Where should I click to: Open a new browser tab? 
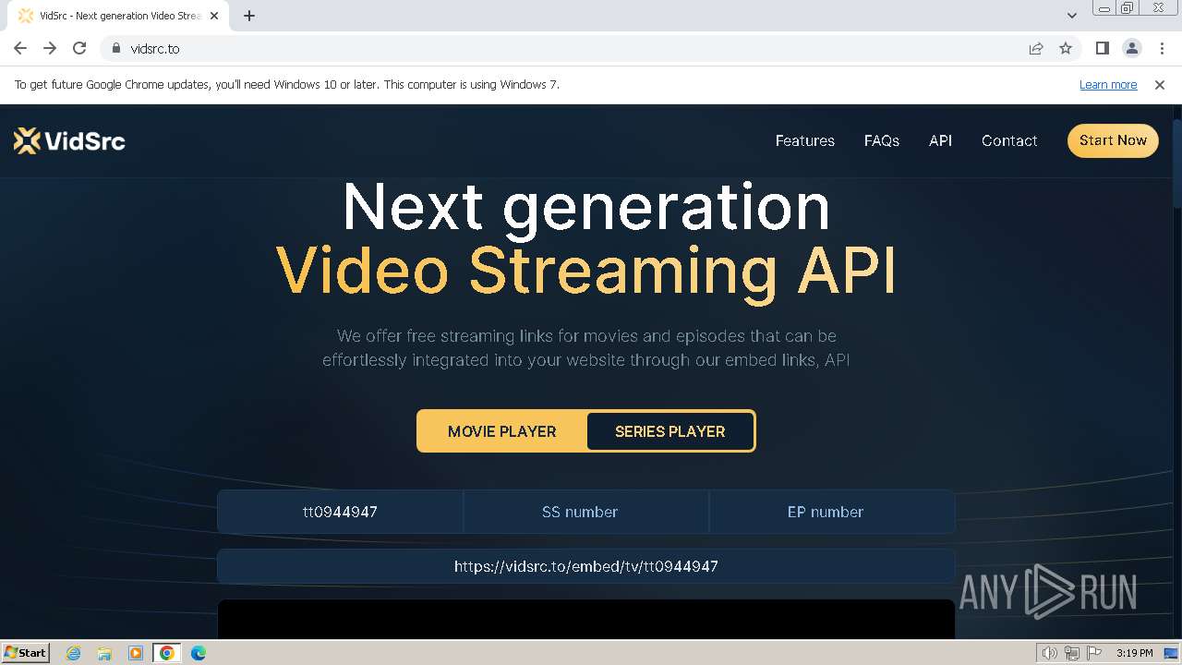click(249, 16)
